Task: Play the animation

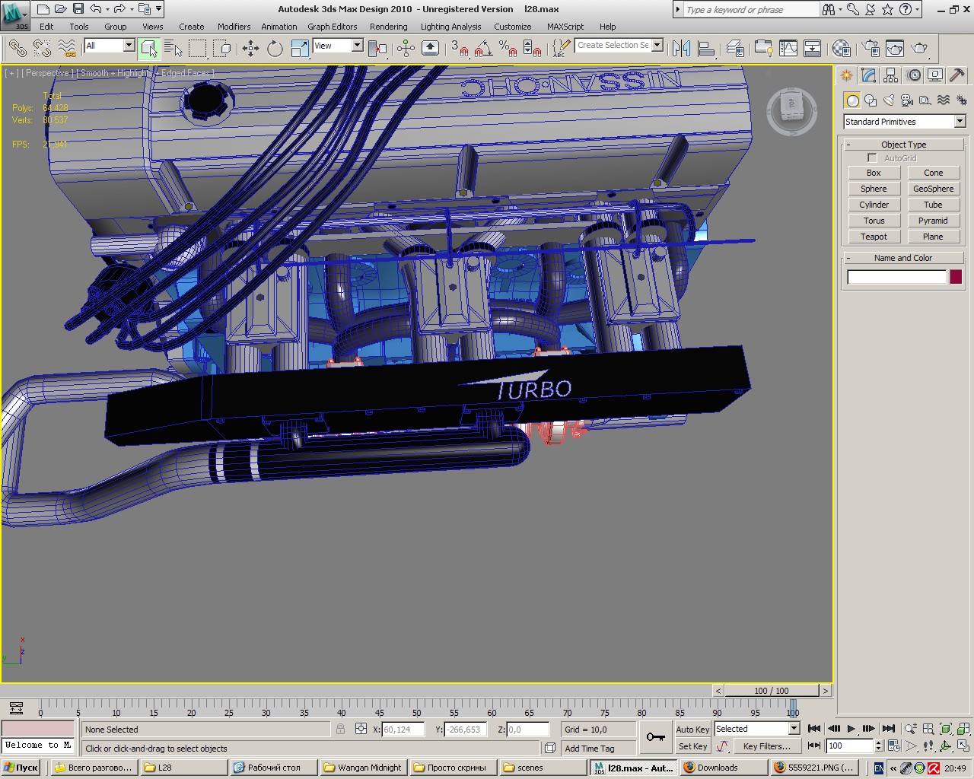Action: click(x=851, y=729)
